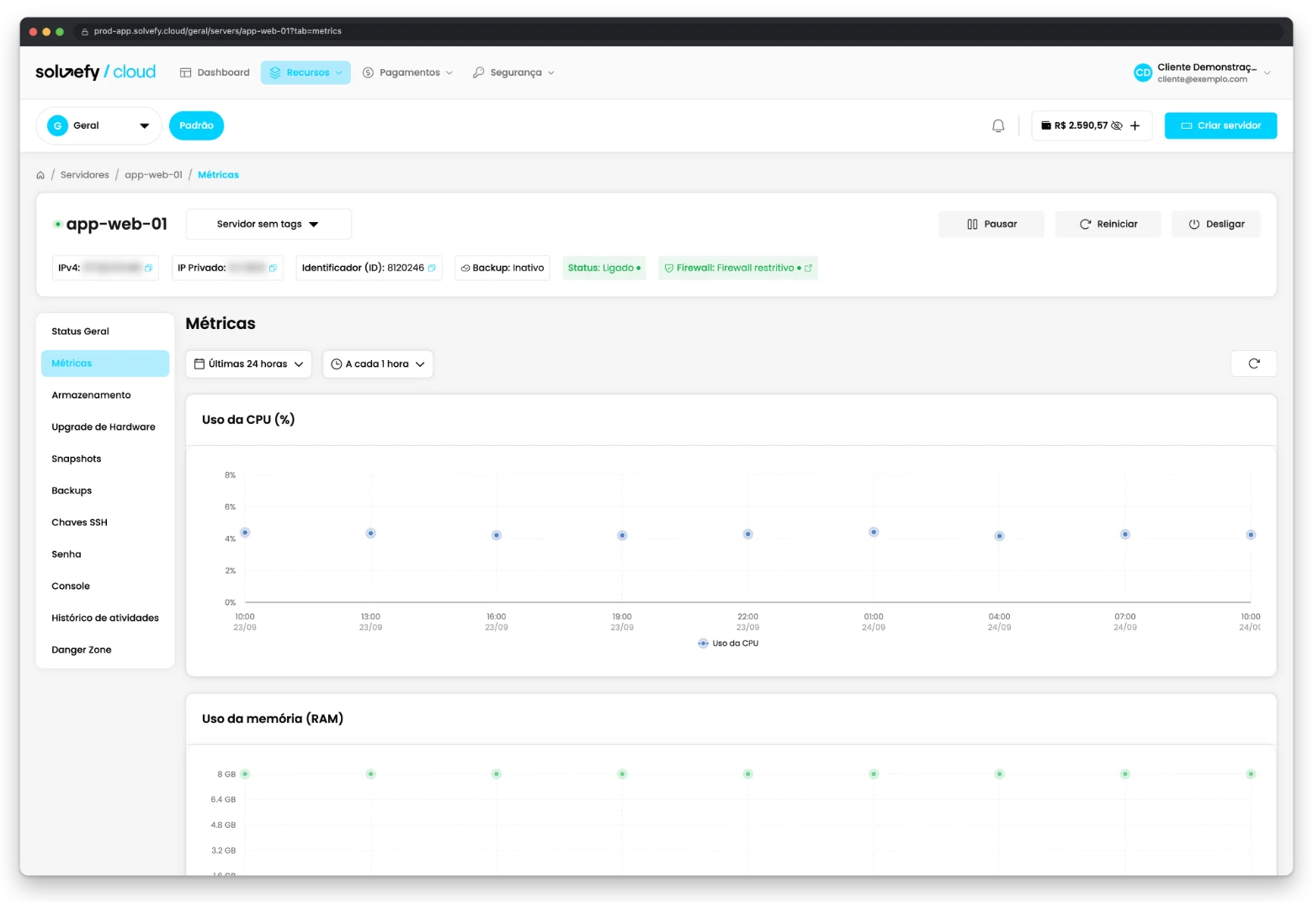Click the user avatar CD

[x=1142, y=73]
